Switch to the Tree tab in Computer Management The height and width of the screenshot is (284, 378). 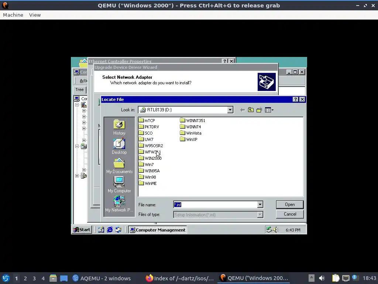pos(80,89)
